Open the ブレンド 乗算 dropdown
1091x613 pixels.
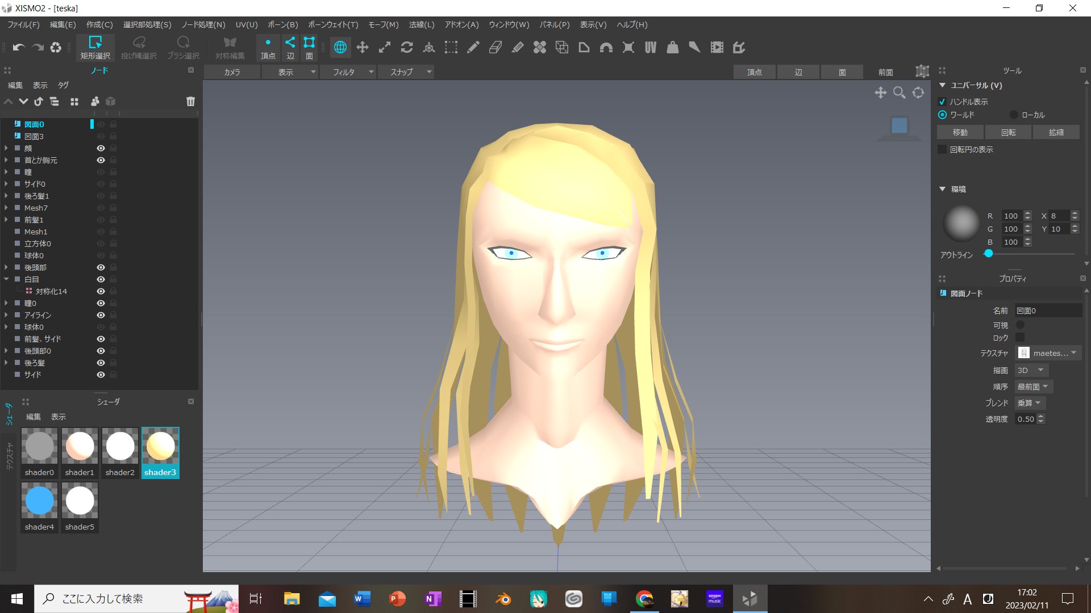coord(1030,403)
